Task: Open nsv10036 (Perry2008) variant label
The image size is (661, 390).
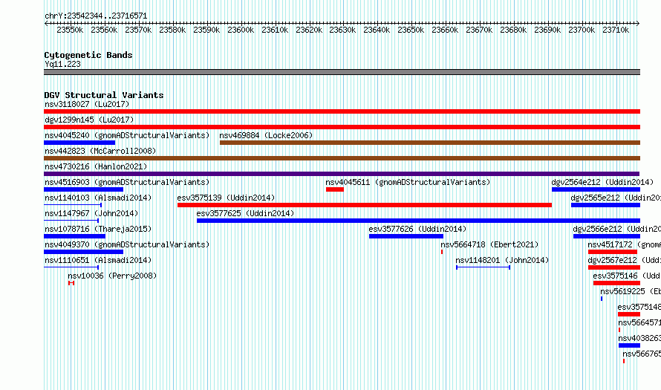Action: click(112, 276)
